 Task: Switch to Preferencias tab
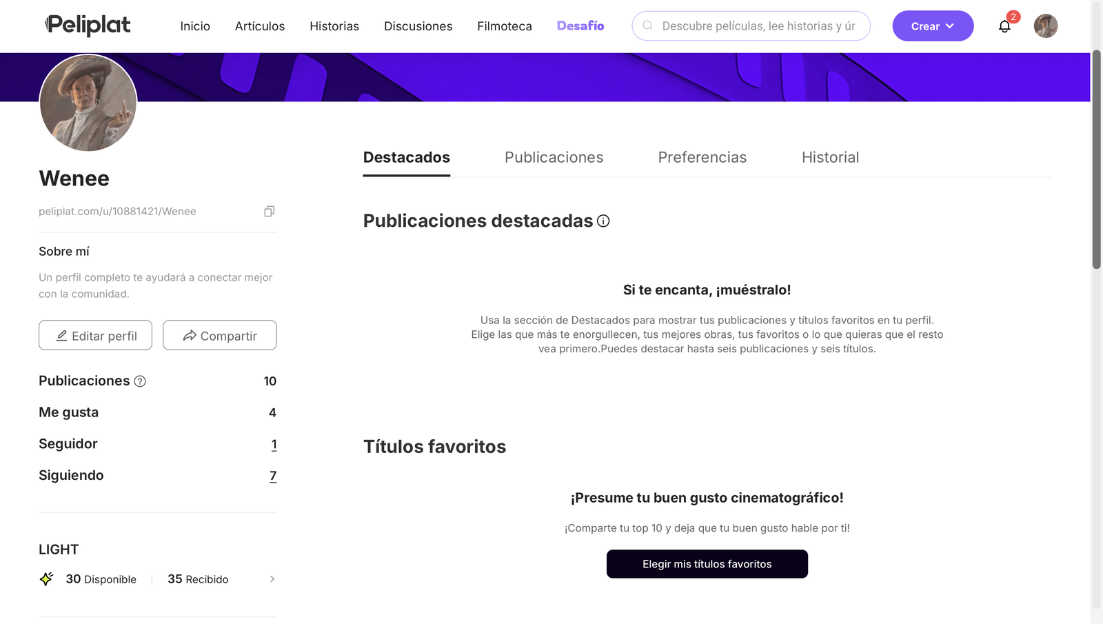(x=702, y=158)
